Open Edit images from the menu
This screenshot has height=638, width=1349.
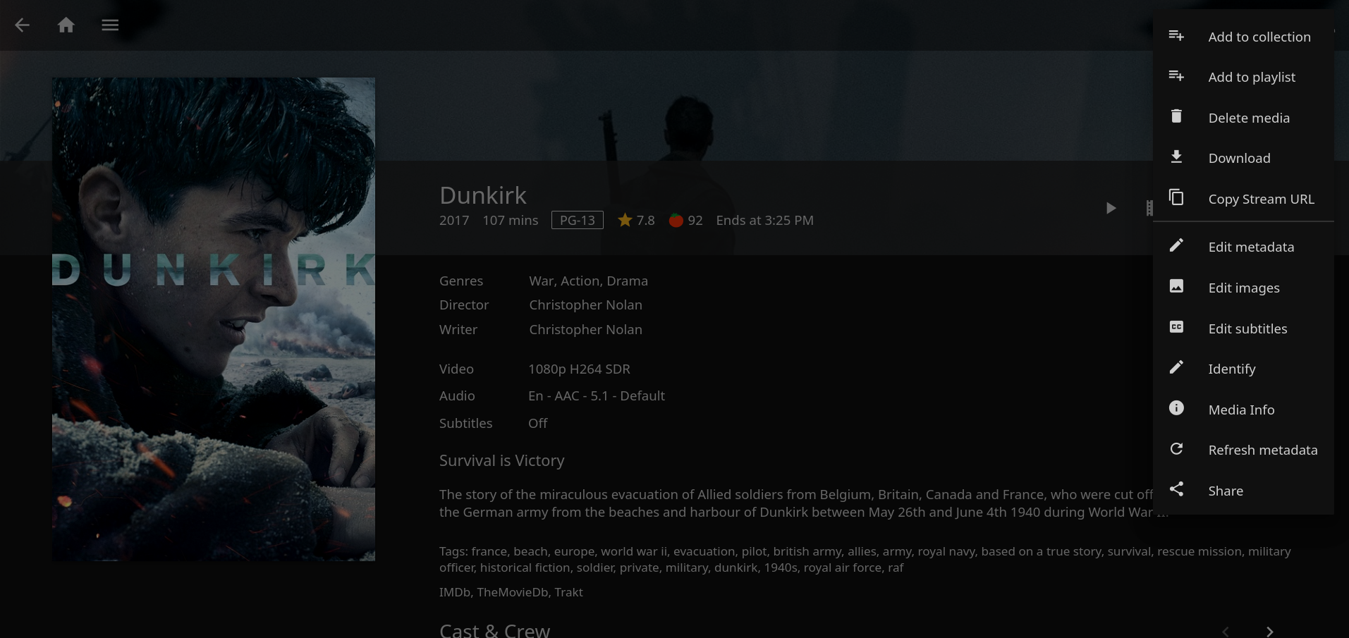(x=1244, y=288)
